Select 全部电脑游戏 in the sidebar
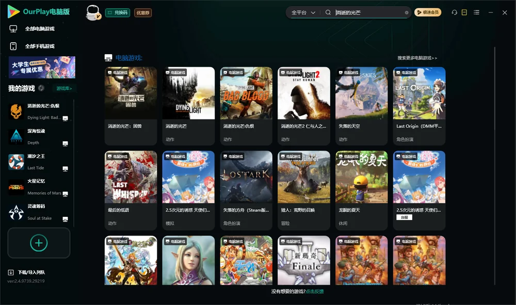The image size is (516, 305). coord(40,29)
